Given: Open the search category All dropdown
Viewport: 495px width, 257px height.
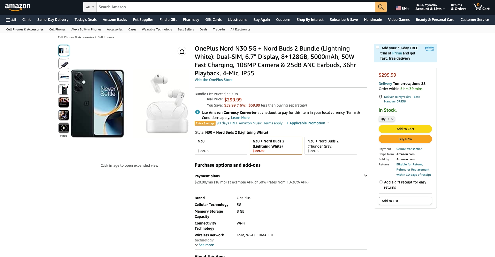Looking at the screenshot, I should [x=90, y=7].
